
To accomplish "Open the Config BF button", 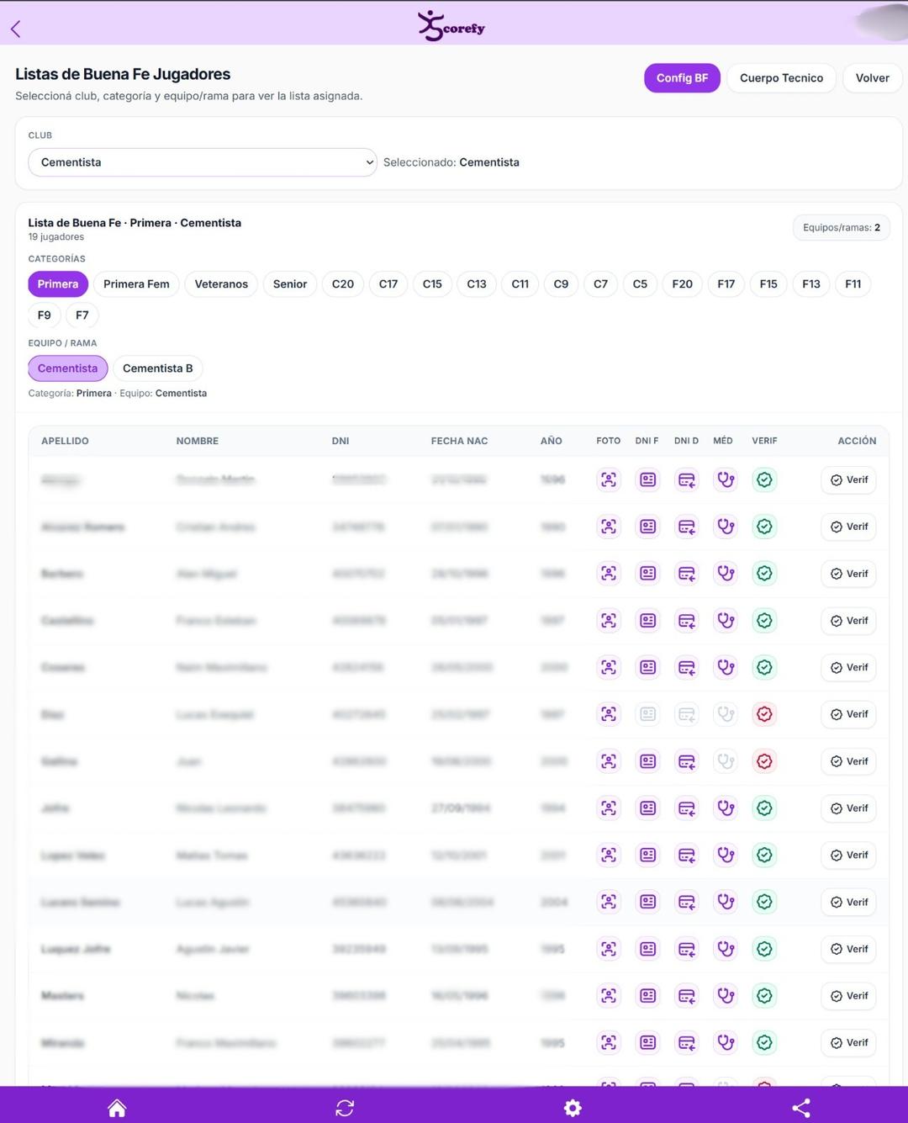I will 683,78.
